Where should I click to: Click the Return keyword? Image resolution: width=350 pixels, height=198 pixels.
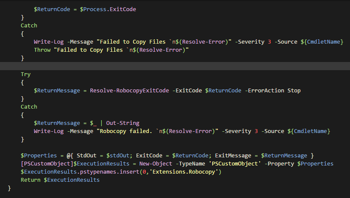point(30,180)
